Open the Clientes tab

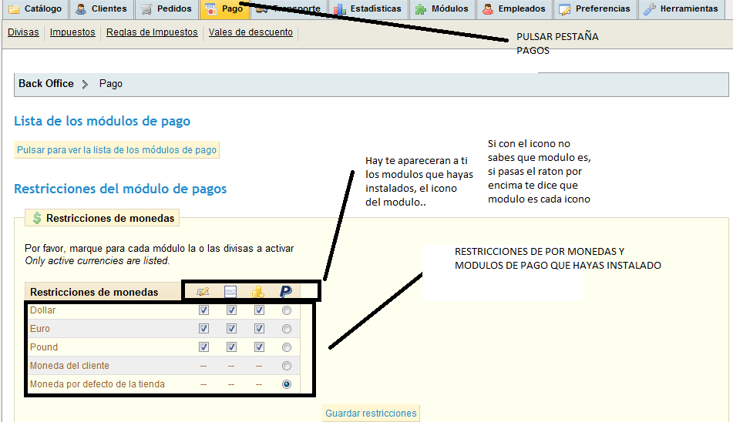tap(102, 8)
